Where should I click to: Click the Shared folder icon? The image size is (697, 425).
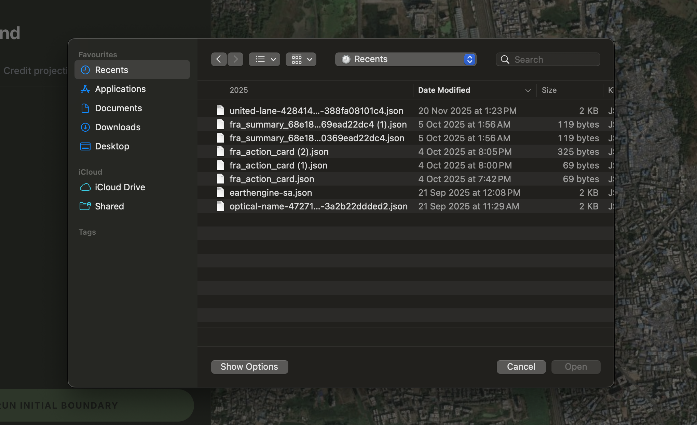click(85, 206)
